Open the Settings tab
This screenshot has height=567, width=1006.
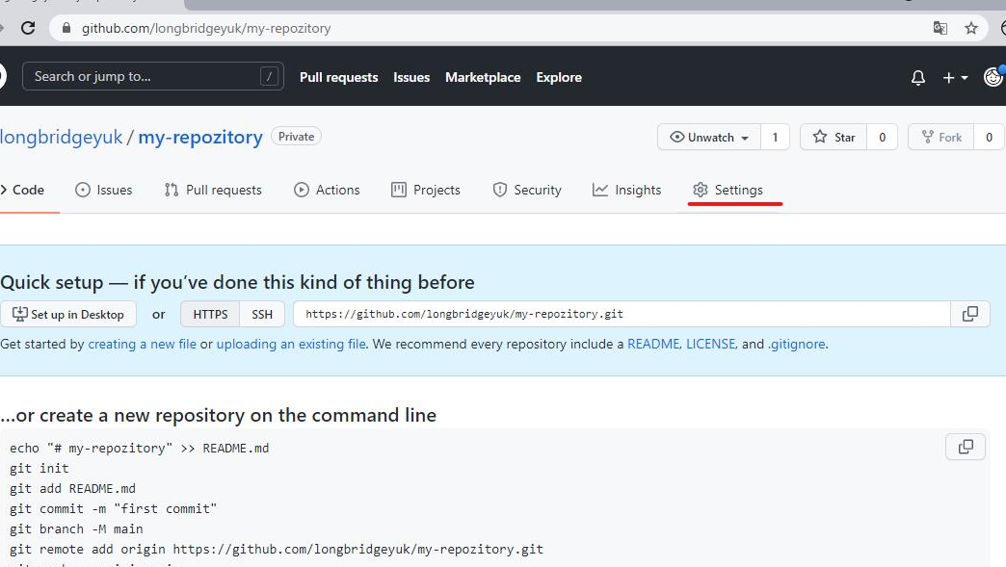(728, 190)
